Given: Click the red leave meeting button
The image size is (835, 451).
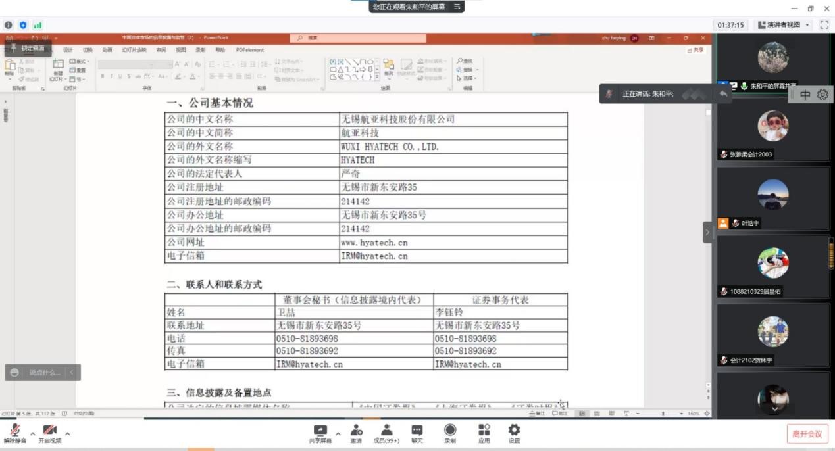Looking at the screenshot, I should [807, 434].
